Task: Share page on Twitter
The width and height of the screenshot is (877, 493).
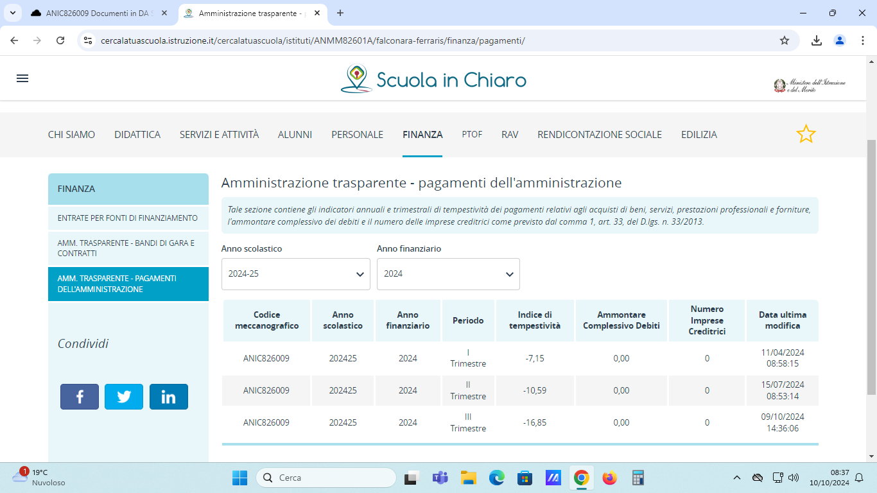Action: (124, 397)
